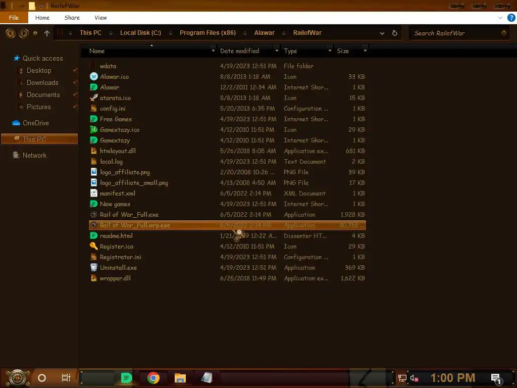Open Pictures in Quick access
The width and height of the screenshot is (517, 388).
click(x=38, y=107)
